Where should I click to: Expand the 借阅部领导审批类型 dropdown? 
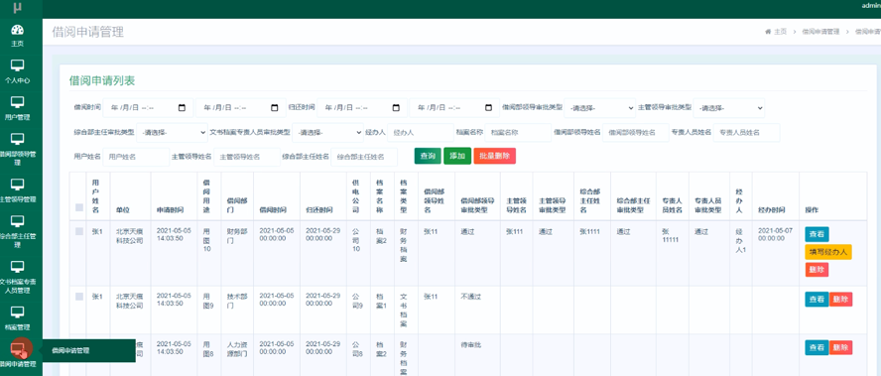point(599,107)
